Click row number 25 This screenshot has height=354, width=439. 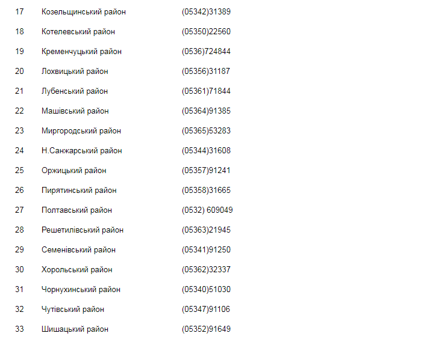tap(19, 171)
